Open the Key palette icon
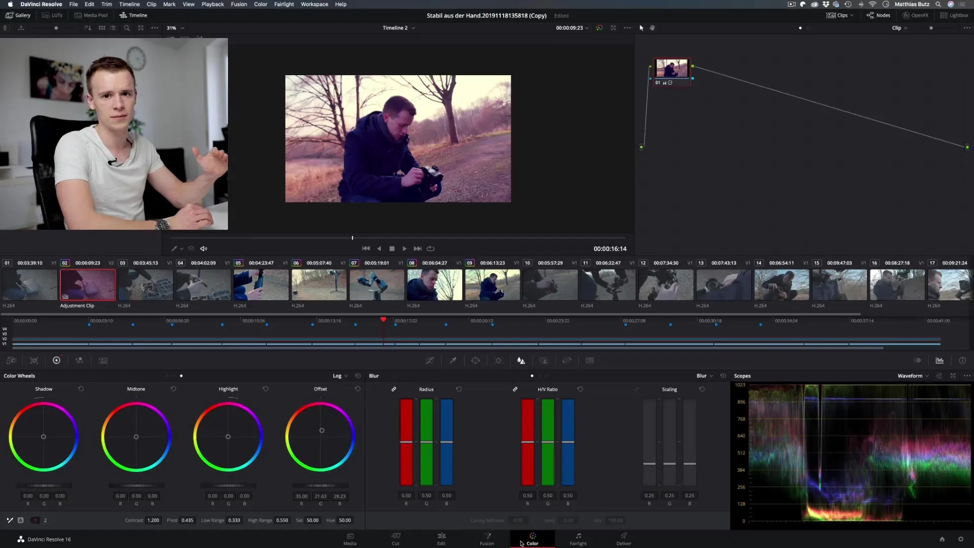 click(x=544, y=360)
